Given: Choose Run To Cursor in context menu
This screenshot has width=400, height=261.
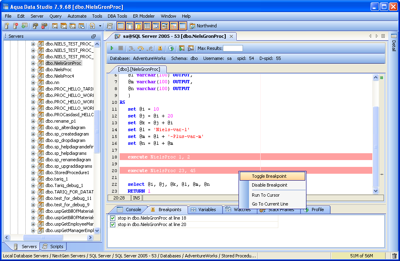Looking at the screenshot, I should [265, 195].
